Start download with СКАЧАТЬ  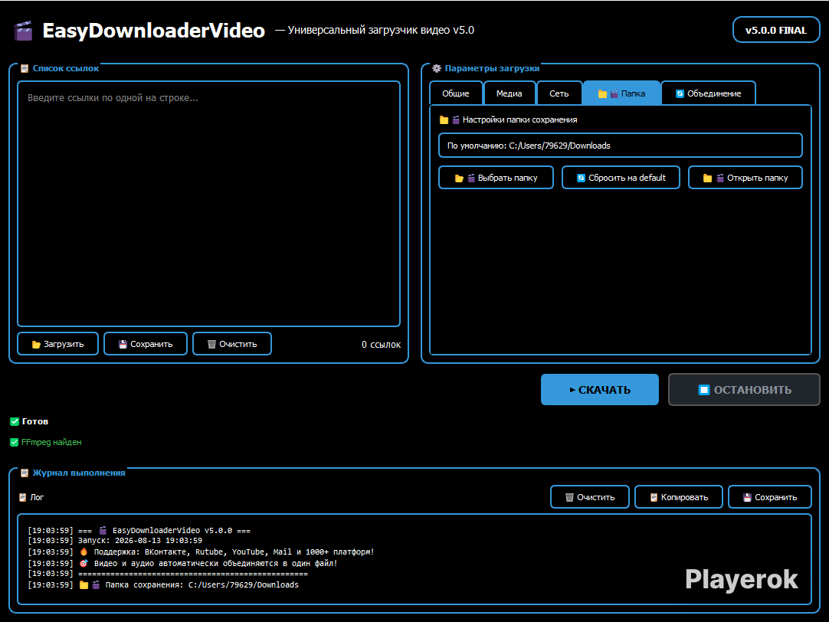point(600,389)
